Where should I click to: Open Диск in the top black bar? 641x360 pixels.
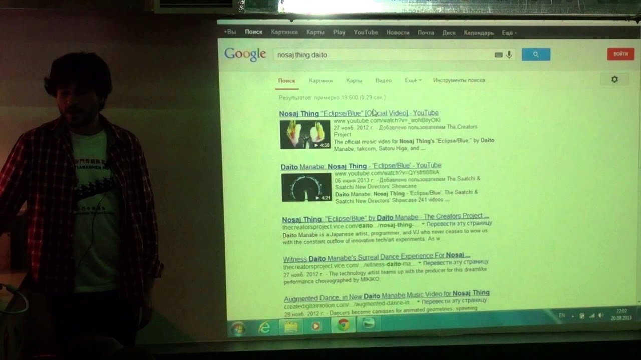pyautogui.click(x=449, y=33)
